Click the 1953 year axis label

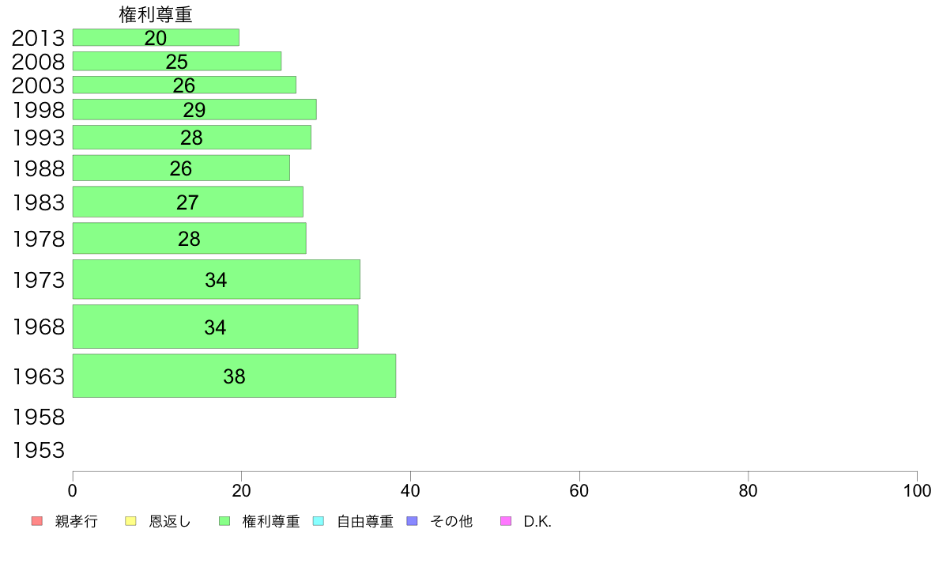[x=38, y=450]
